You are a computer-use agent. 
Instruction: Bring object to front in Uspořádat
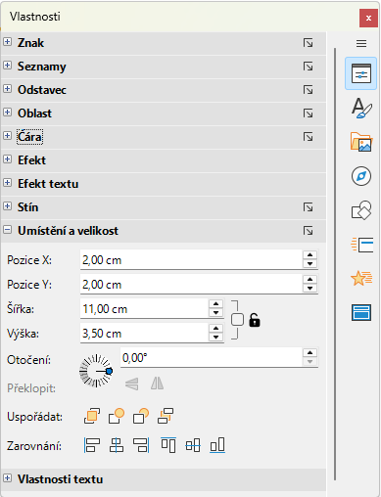pos(92,416)
